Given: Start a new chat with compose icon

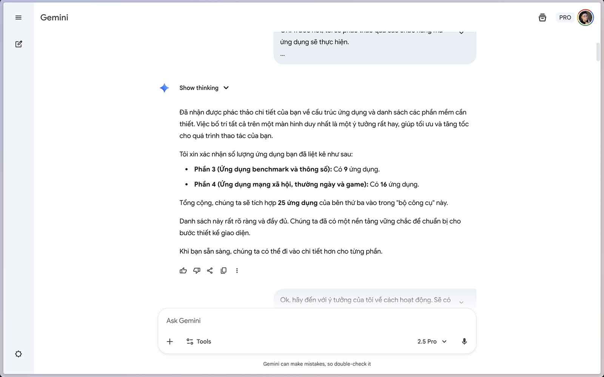Looking at the screenshot, I should point(18,44).
